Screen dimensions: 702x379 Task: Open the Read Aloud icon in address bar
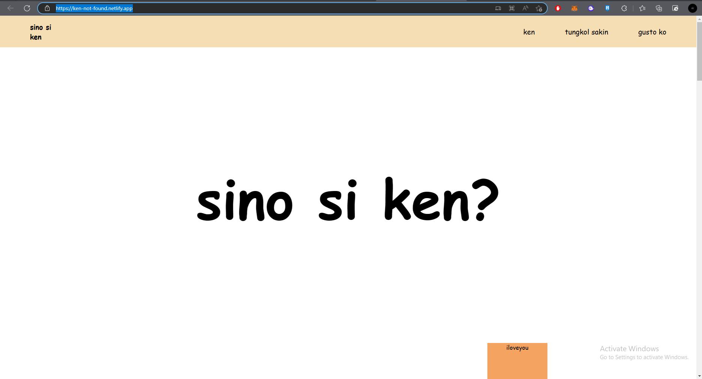525,8
